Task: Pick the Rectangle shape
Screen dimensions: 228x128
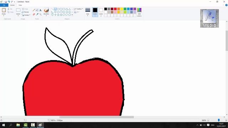Action: (61, 9)
